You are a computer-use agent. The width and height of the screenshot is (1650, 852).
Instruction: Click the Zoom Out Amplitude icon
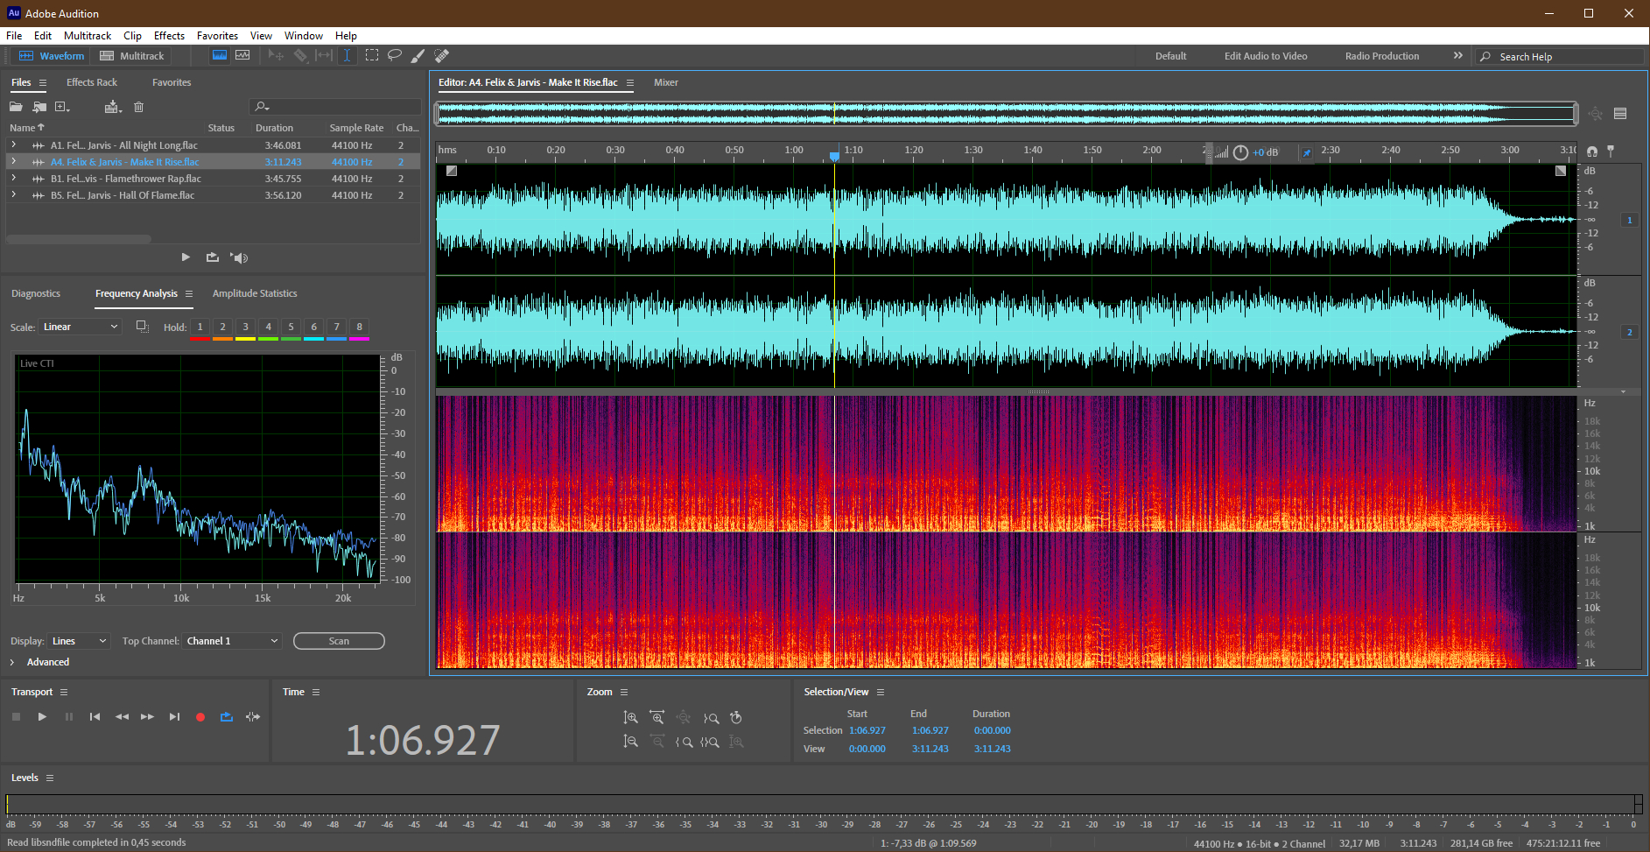point(630,742)
